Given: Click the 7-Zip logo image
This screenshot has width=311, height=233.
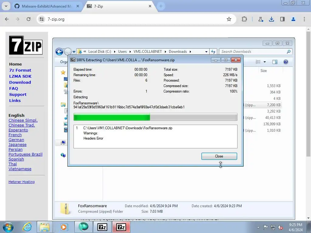Looking at the screenshot, I should (26, 45).
